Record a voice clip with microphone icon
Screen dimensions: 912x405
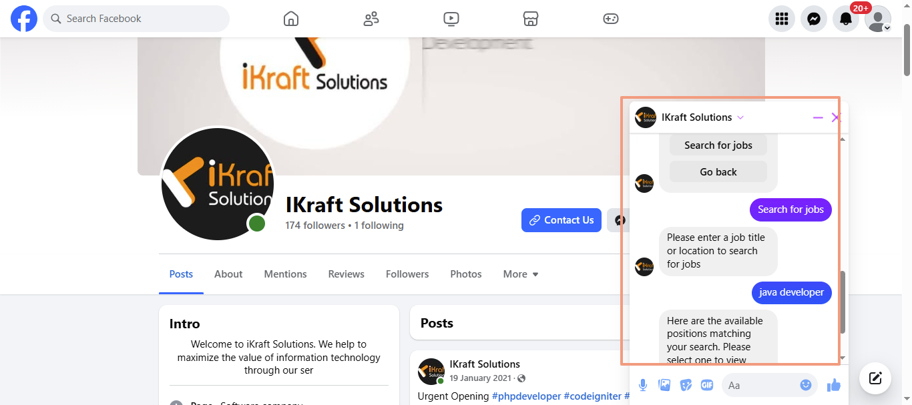click(643, 385)
